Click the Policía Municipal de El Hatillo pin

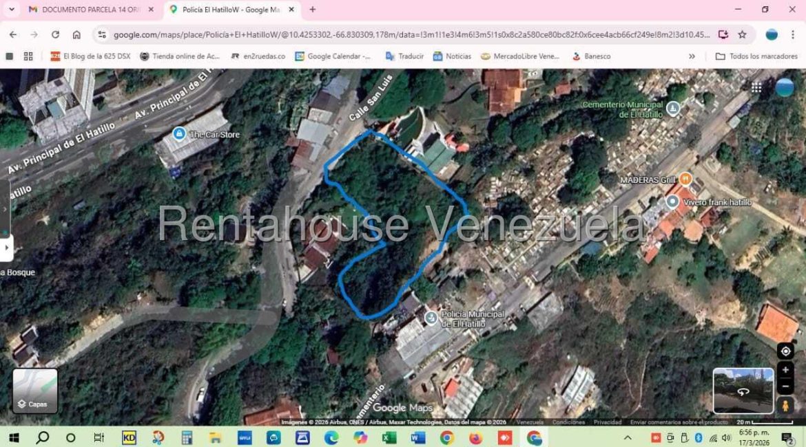pyautogui.click(x=431, y=318)
